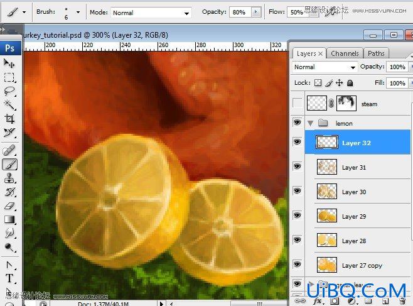Image resolution: width=413 pixels, height=306 pixels.
Task: Select the History Brush tool
Action: (x=9, y=192)
